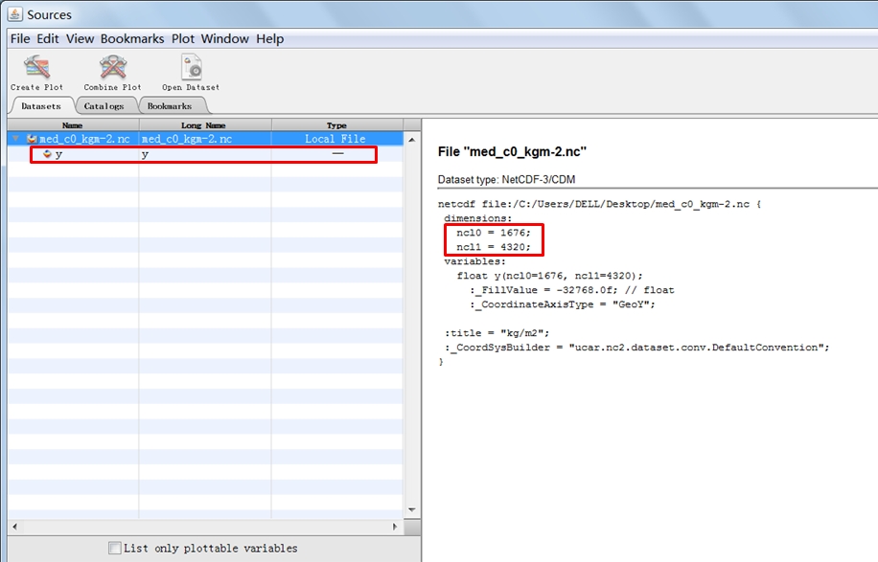
Task: Click the Open Dataset toolbar icon
Action: tap(191, 69)
